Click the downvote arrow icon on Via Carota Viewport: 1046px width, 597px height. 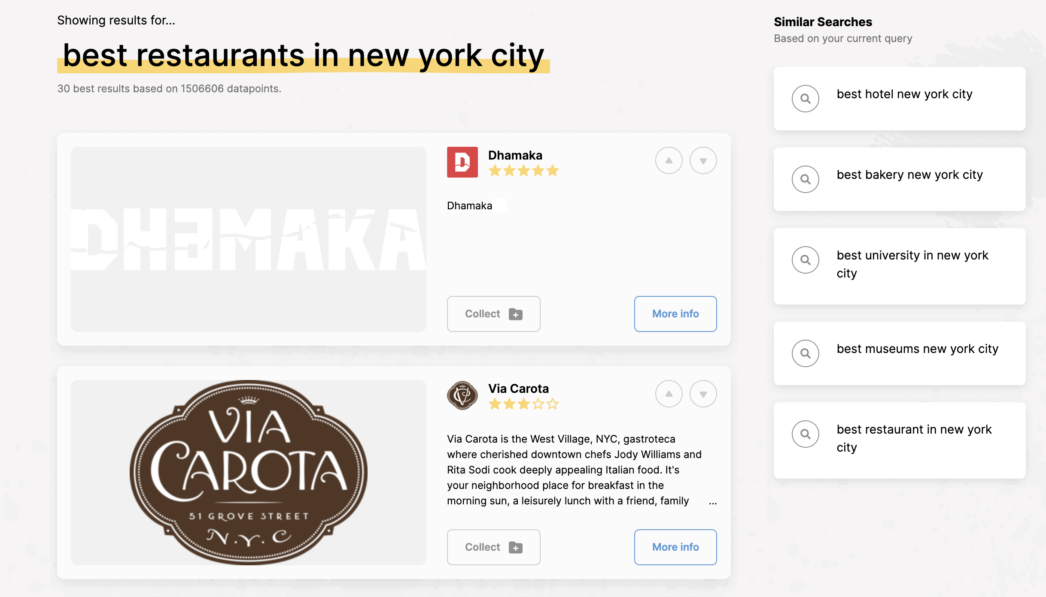click(x=702, y=394)
